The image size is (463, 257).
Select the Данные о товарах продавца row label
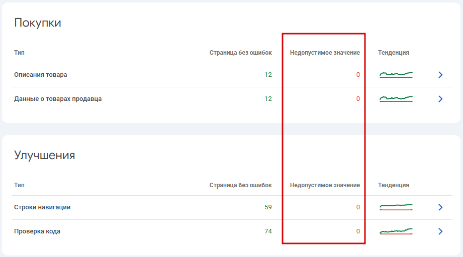pyautogui.click(x=58, y=99)
